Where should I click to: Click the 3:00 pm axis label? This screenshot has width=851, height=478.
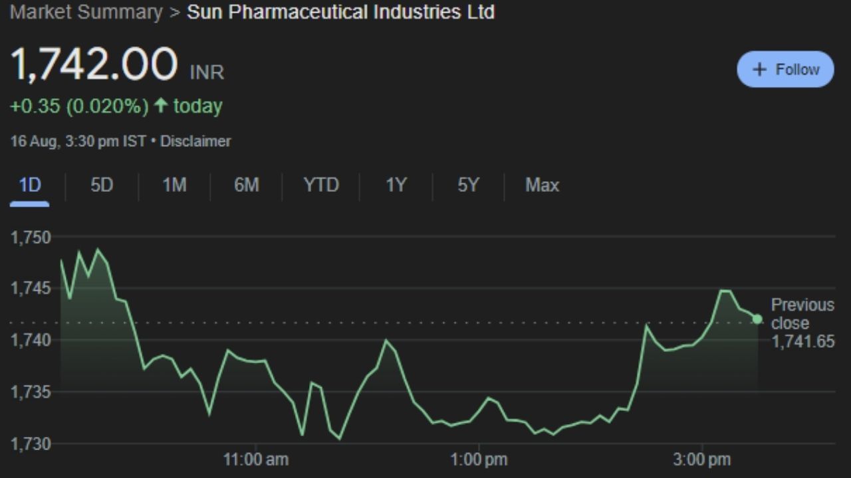[x=702, y=459]
